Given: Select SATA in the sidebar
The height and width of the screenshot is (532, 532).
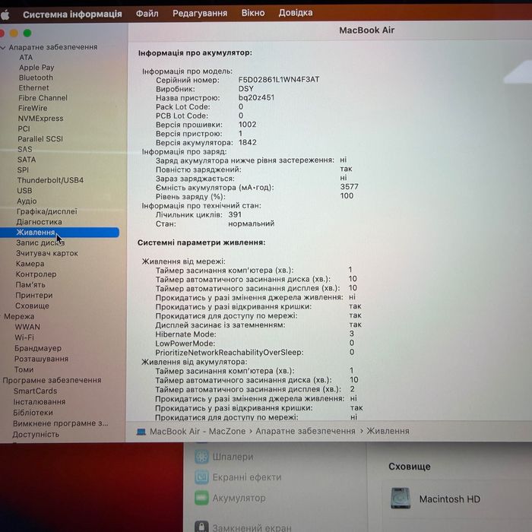Looking at the screenshot, I should point(27,160).
